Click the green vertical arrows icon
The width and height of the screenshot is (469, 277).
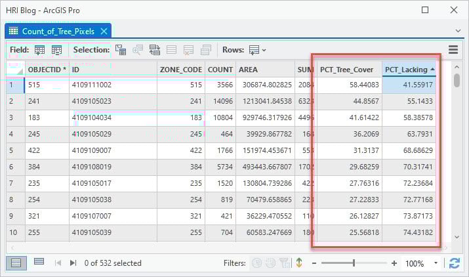click(x=299, y=263)
